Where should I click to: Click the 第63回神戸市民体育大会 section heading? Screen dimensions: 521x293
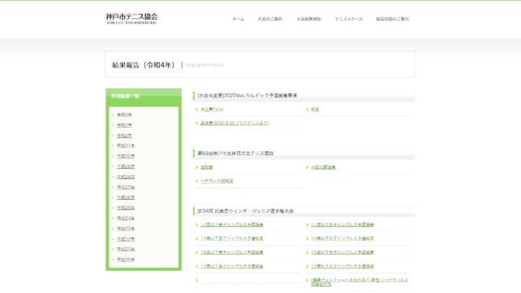click(235, 153)
